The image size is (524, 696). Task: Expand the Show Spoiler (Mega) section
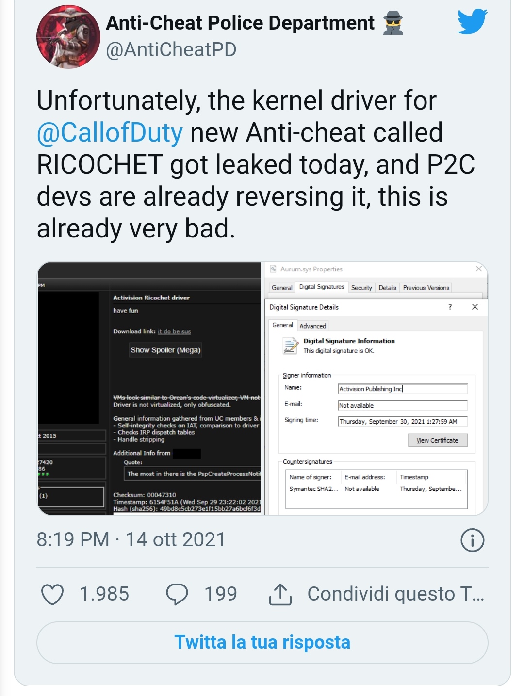click(x=165, y=350)
